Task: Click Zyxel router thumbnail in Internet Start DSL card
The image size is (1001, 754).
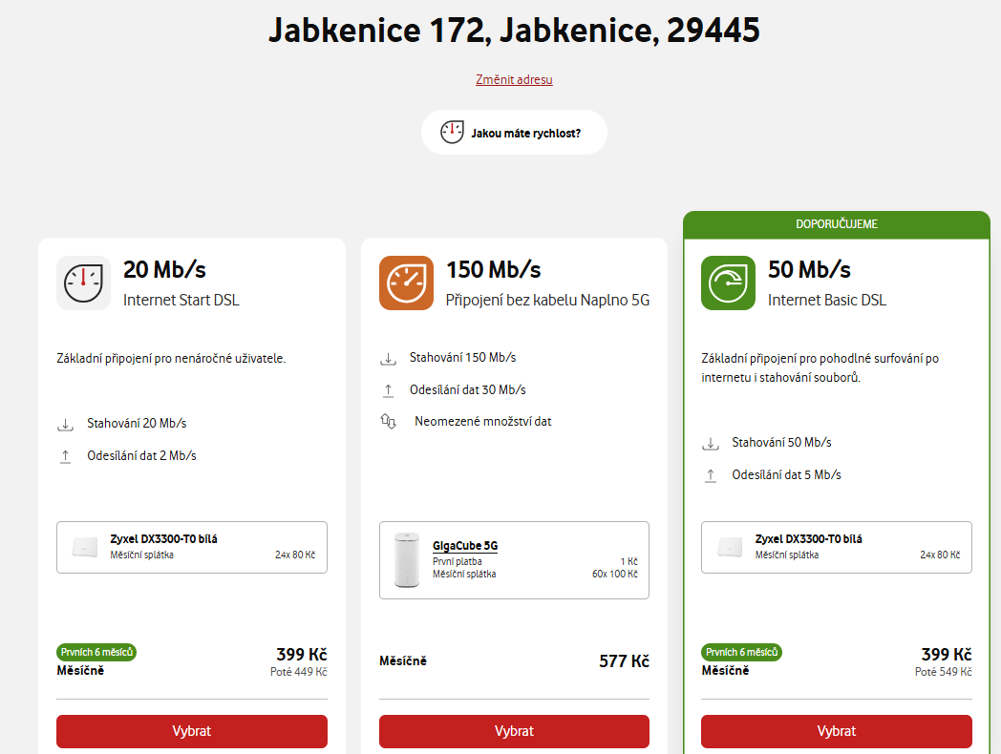Action: [84, 547]
